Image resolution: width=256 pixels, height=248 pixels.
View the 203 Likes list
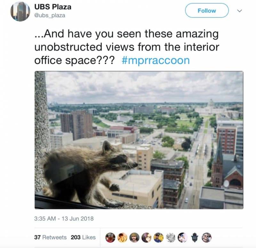[x=83, y=237]
